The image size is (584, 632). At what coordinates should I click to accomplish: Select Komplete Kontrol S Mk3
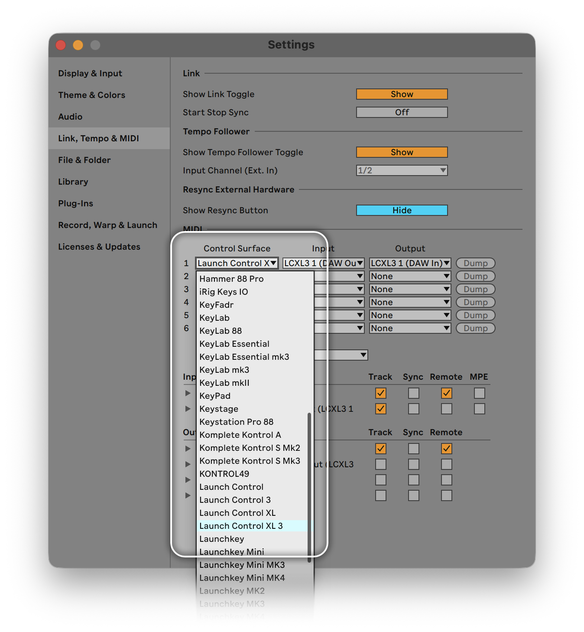tap(253, 461)
